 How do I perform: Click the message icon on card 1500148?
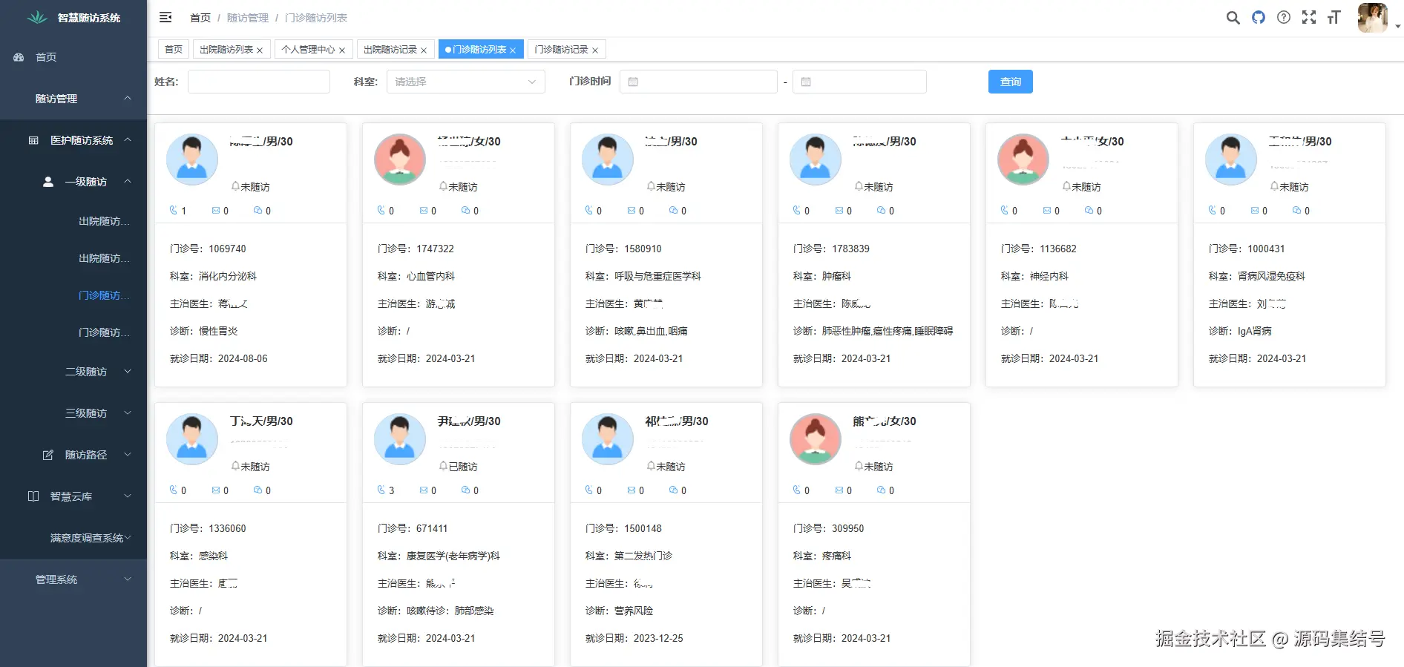(x=631, y=490)
